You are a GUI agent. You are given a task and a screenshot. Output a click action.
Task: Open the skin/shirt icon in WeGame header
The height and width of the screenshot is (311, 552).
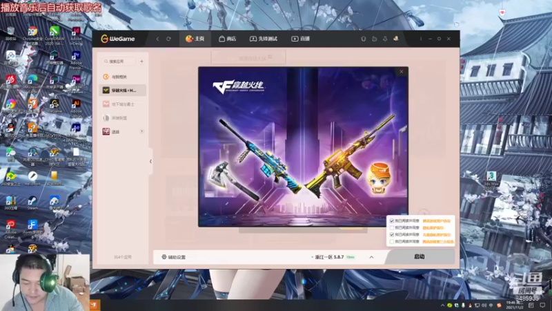[x=364, y=39]
